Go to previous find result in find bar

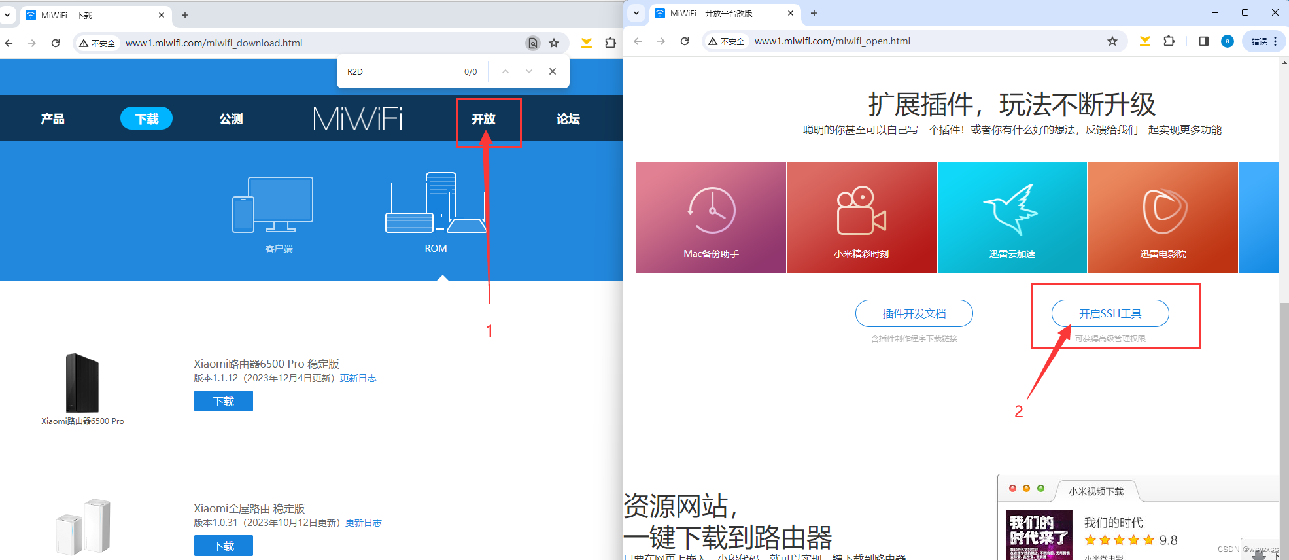[x=506, y=71]
